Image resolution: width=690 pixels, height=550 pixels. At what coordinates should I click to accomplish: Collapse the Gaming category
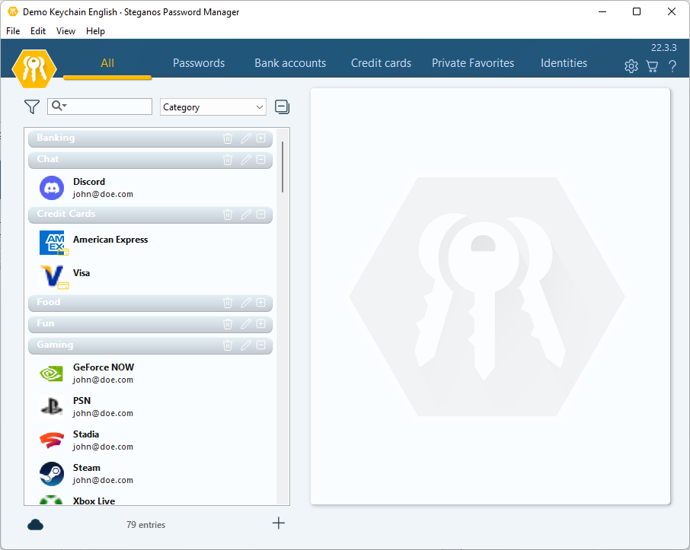(261, 345)
